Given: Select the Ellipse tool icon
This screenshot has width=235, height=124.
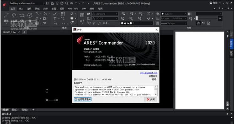Looking at the screenshot, I should (37, 18).
